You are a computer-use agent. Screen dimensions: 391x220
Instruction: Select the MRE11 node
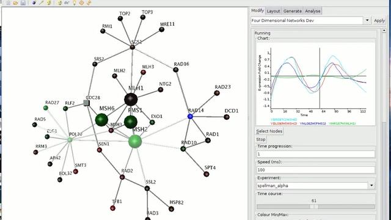pos(161,29)
